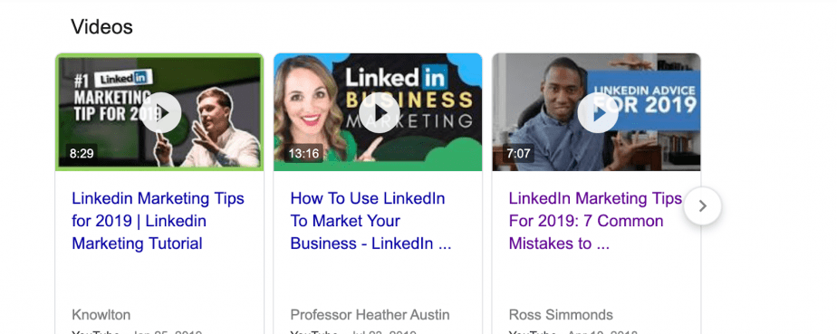This screenshot has height=334, width=837.
Task: Click the blue "LinkedIn Advice" banner thumbnail
Action: [x=644, y=100]
